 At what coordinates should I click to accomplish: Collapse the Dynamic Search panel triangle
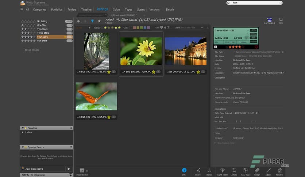(23, 147)
